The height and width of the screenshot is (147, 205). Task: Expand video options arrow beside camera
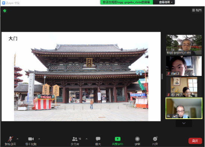click(39, 139)
